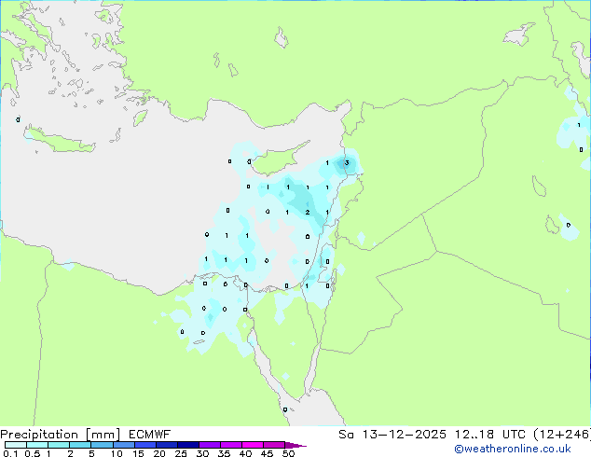The width and height of the screenshot is (591, 457).
Task: Select the '50' legend scale label
Action: [288, 453]
